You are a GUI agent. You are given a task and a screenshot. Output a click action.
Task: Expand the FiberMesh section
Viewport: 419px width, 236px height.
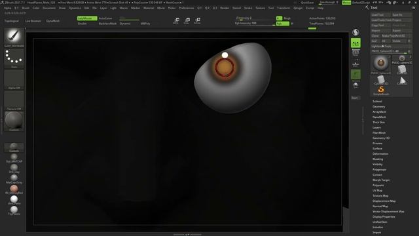click(x=379, y=132)
